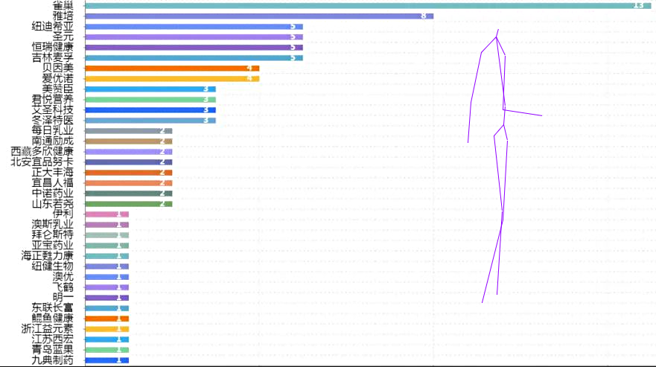Click the 君悦营养 axis label
Screen dimensions: 656x367
tap(53, 100)
